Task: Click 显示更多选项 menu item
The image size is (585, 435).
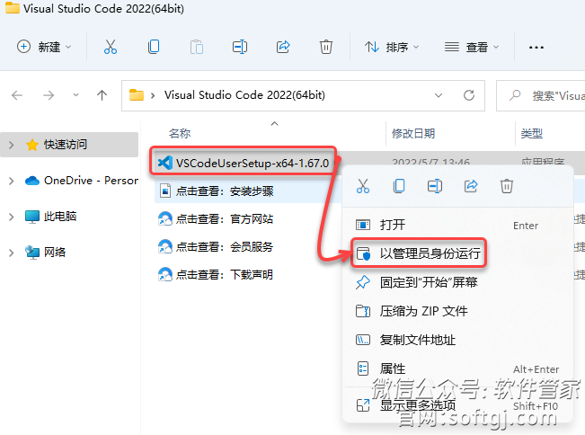Action: point(457,404)
